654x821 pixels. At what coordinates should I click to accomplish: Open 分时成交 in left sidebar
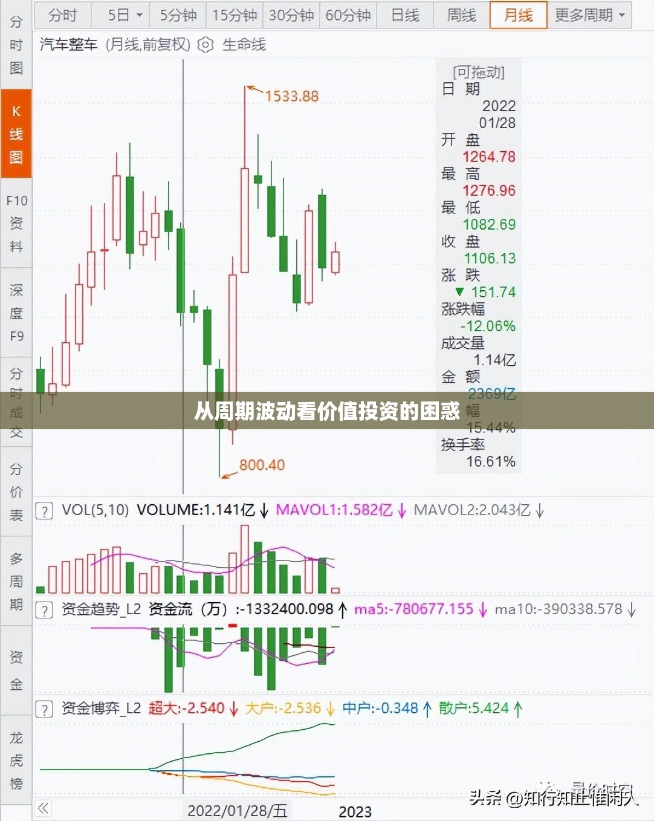[16, 403]
